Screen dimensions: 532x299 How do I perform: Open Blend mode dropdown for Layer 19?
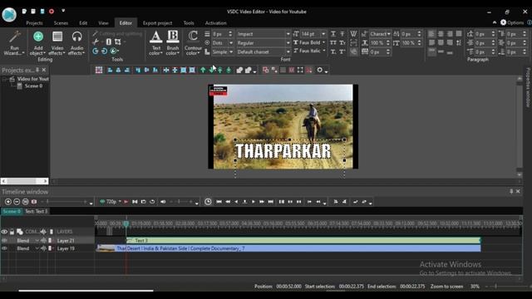click(27, 248)
